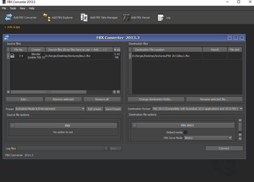This screenshot has height=182, width=254.
Task: Click Remove selected button
Action: point(63,99)
